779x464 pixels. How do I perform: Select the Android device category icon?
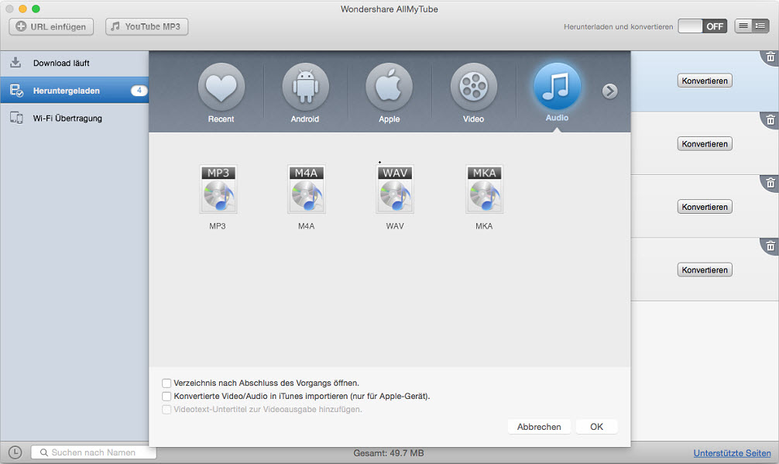click(305, 87)
